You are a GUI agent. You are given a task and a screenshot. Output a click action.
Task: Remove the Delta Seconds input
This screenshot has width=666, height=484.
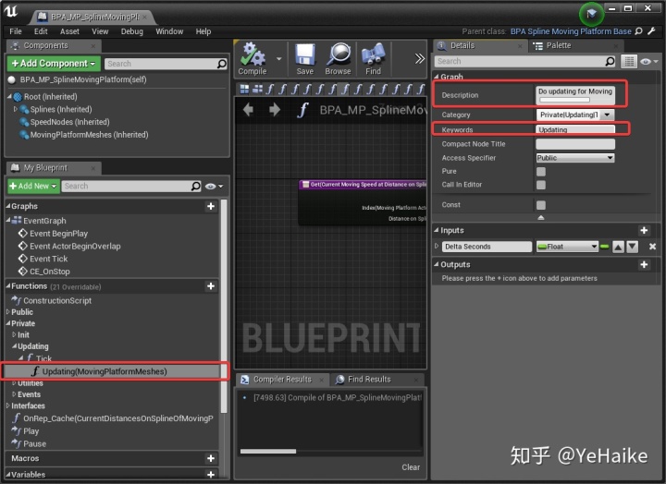652,247
